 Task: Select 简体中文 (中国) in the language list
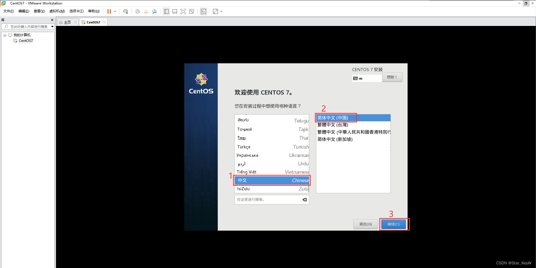click(x=335, y=117)
